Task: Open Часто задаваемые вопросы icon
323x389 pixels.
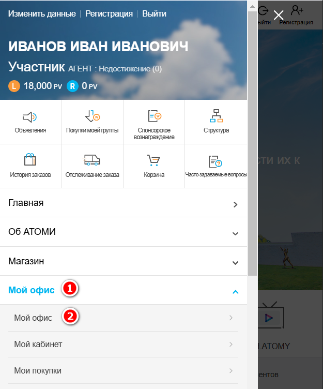Action: tap(216, 161)
